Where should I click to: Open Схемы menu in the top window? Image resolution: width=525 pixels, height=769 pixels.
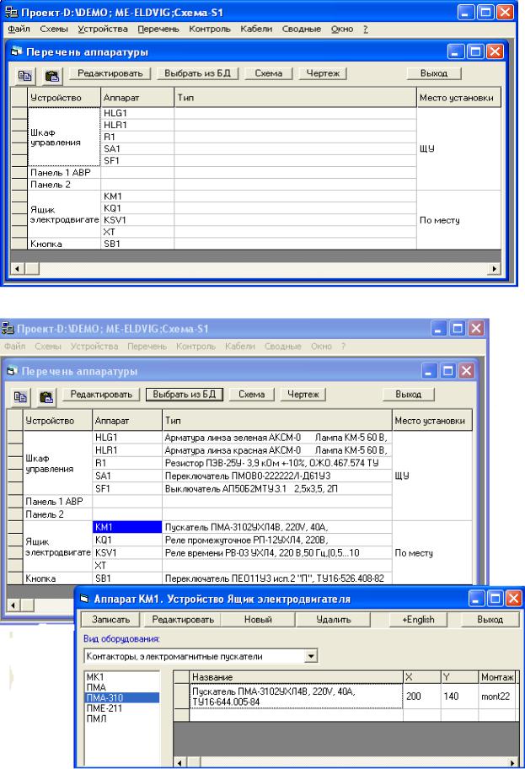pos(54,29)
